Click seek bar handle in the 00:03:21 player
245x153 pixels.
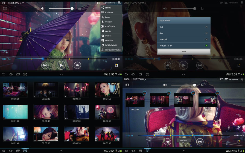pos(212,135)
